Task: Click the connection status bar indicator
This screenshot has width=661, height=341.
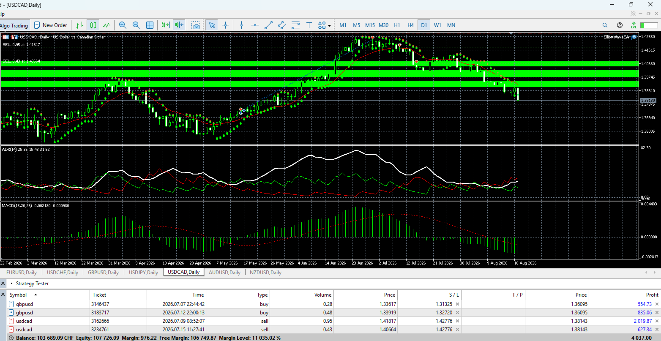Action: (649, 25)
